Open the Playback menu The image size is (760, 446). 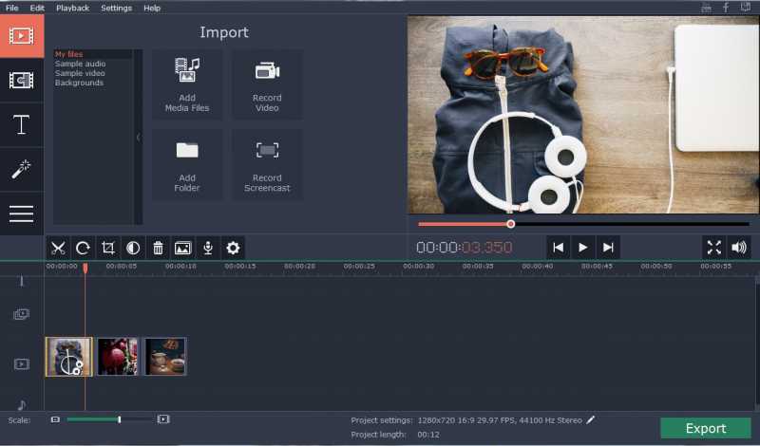(73, 8)
